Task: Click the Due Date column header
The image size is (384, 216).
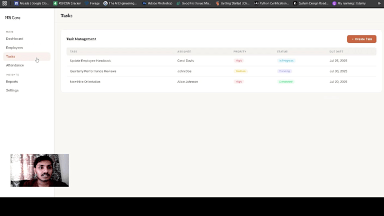Action: [x=336, y=52]
